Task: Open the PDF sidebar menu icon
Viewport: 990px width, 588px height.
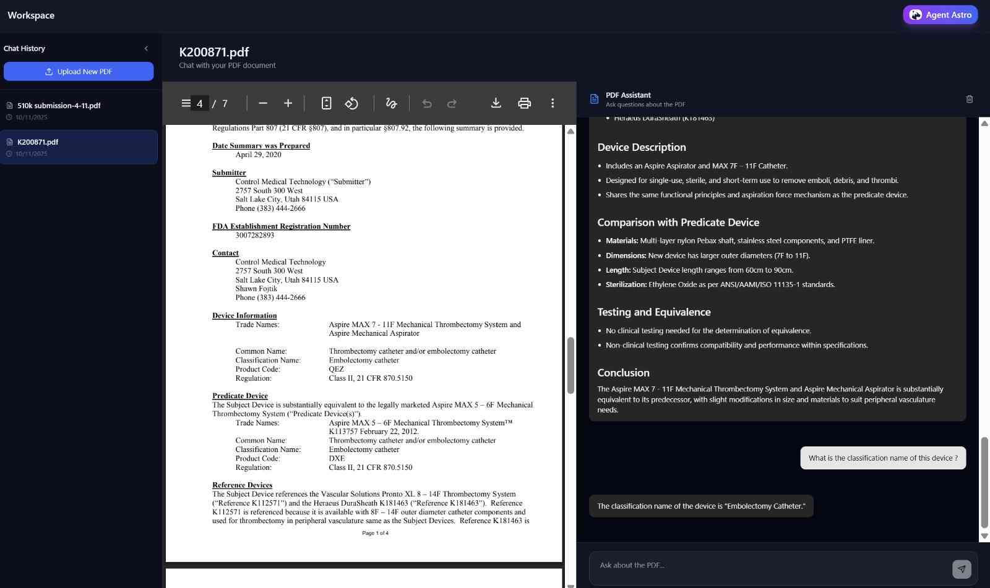Action: (186, 103)
